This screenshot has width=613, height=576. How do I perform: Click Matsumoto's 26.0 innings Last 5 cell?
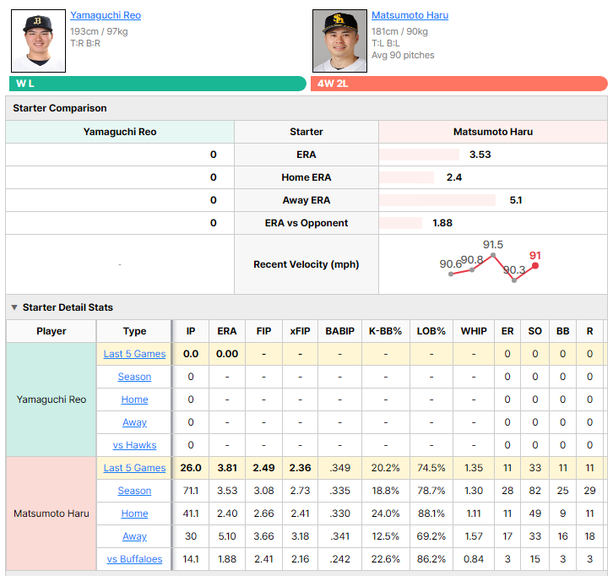pos(191,468)
